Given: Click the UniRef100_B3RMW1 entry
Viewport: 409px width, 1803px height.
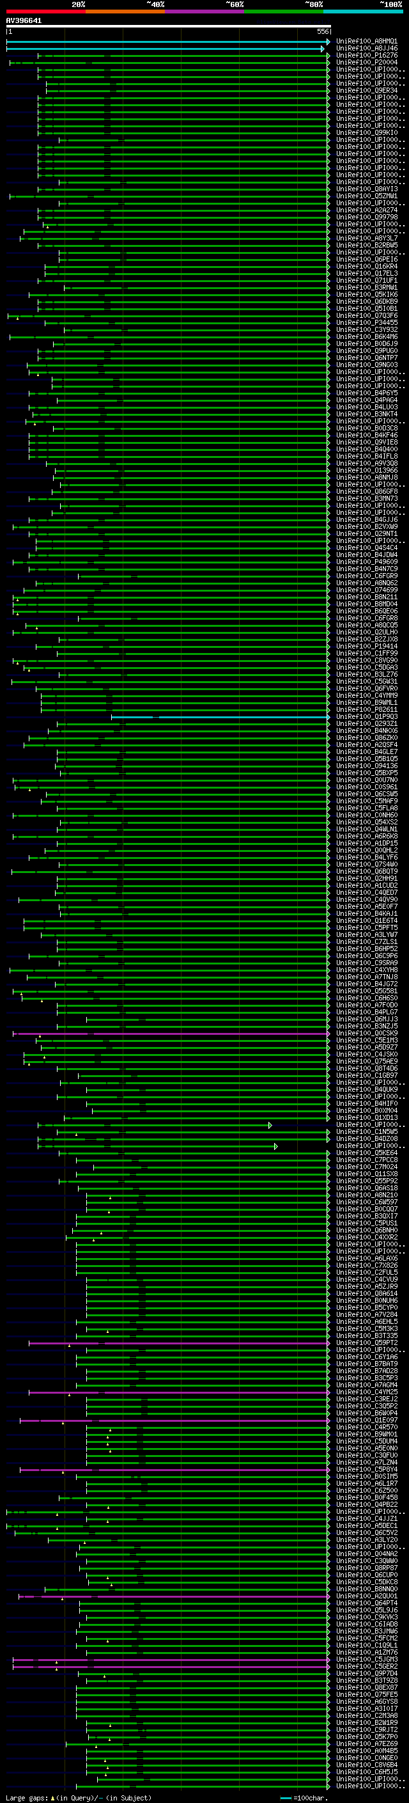Looking at the screenshot, I should click(367, 288).
